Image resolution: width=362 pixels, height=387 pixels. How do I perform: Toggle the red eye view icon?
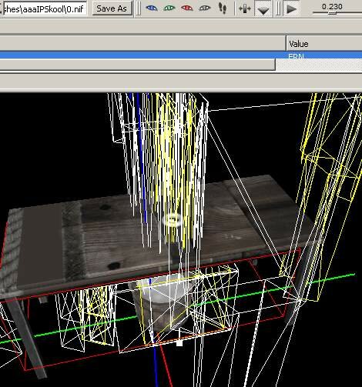pyautogui.click(x=186, y=8)
